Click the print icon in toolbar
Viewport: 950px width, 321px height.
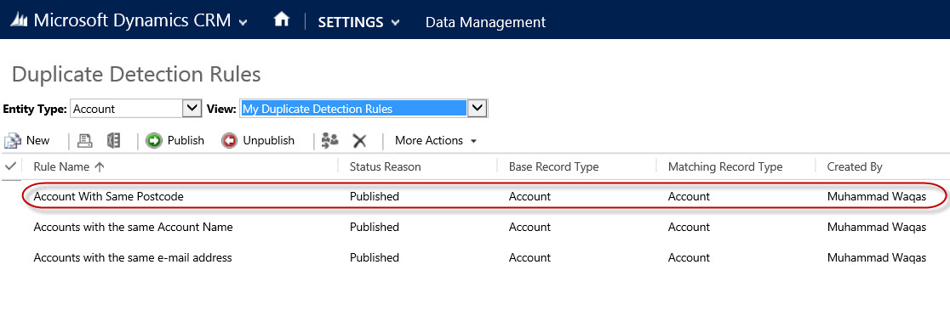coord(85,140)
